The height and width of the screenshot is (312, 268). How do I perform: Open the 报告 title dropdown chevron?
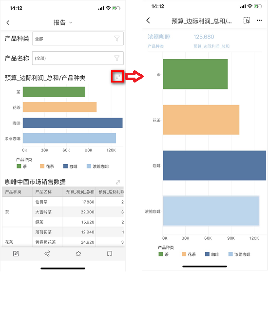tap(71, 22)
